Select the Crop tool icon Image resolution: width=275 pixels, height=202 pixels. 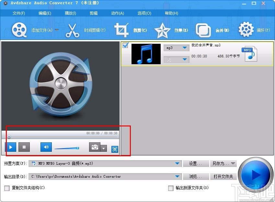click(121, 30)
